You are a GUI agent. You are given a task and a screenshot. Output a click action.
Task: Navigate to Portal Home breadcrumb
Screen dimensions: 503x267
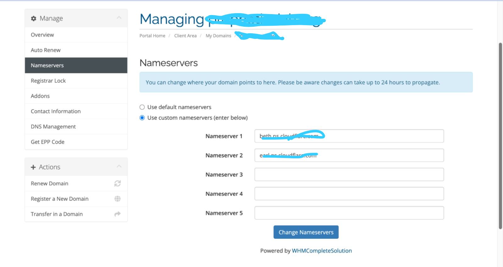tap(152, 36)
